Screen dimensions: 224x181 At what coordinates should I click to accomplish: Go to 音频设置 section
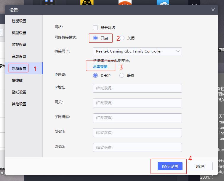pos(19,57)
